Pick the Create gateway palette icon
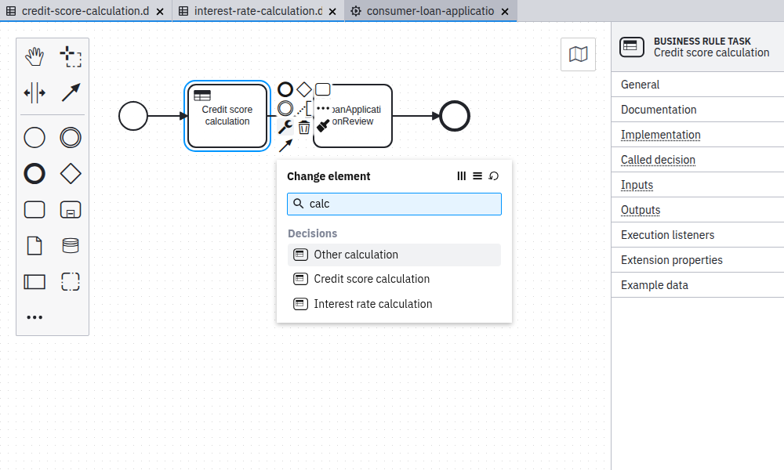The image size is (784, 470). (71, 174)
